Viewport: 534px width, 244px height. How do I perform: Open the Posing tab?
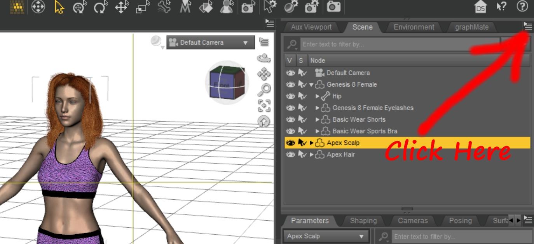point(461,220)
